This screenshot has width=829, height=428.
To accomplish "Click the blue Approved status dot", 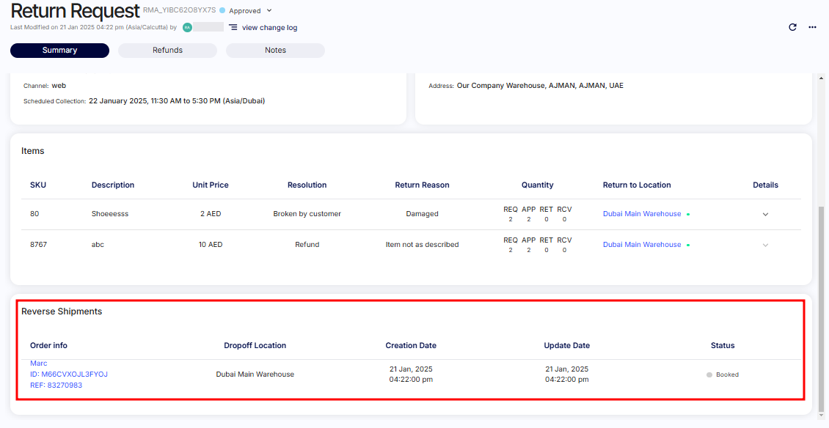I will tap(222, 10).
